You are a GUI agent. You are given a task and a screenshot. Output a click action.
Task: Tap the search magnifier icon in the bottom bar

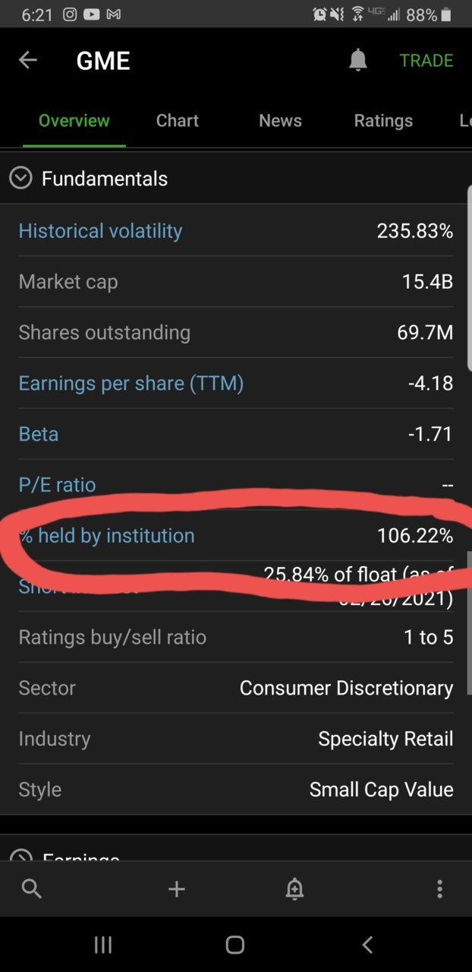[x=32, y=888]
